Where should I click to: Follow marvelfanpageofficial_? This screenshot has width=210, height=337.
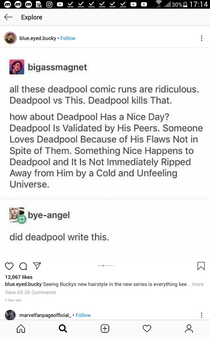click(83, 315)
